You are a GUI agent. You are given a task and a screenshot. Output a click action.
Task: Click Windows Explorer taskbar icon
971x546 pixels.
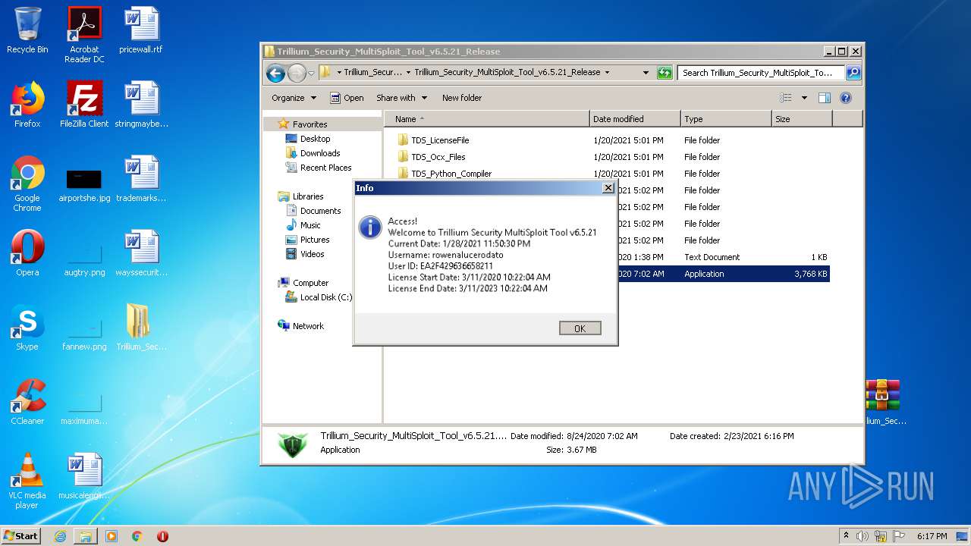[x=86, y=536]
